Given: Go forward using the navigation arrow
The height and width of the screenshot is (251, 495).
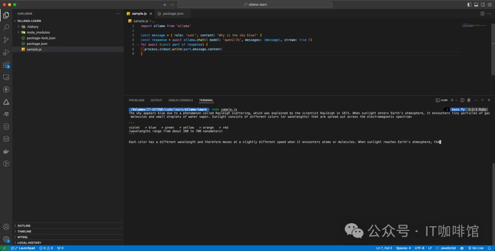Looking at the screenshot, I should pos(172,5).
